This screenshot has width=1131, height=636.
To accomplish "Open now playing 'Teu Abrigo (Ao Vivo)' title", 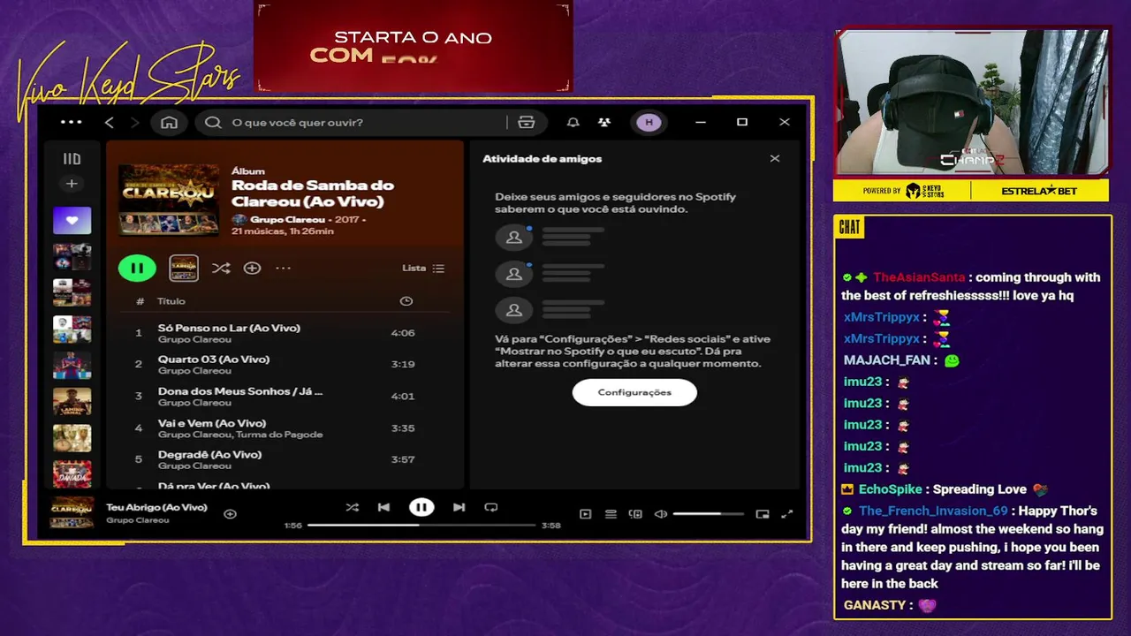I will tap(156, 507).
